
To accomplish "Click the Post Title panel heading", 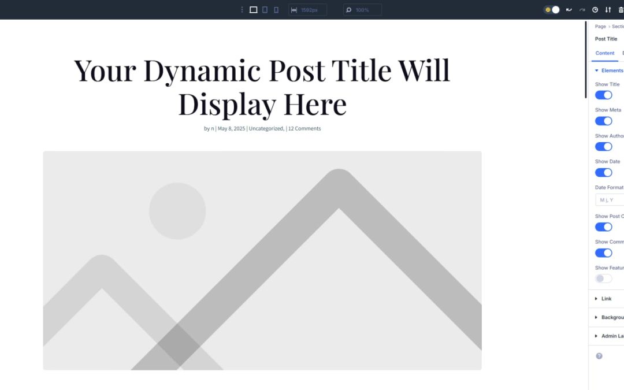I will pyautogui.click(x=606, y=39).
